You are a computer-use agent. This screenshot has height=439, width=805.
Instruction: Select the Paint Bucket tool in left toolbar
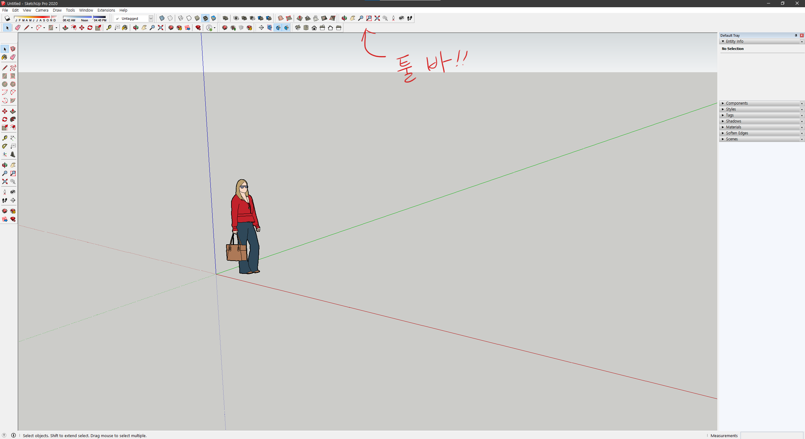click(4, 57)
